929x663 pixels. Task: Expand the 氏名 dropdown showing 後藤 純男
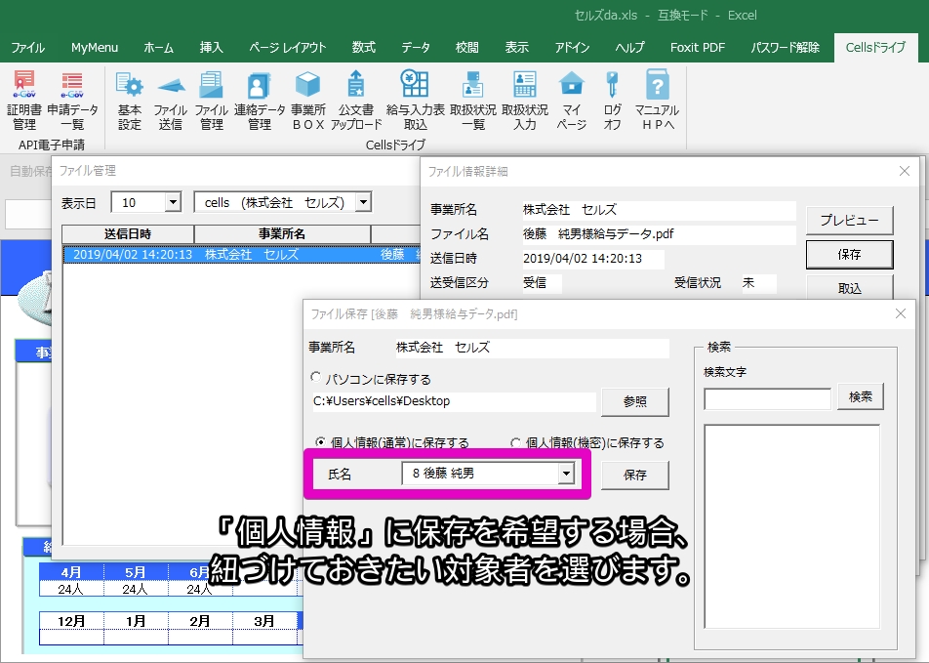tap(566, 474)
